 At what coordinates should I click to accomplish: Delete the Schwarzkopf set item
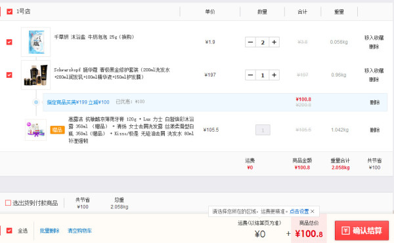(374, 79)
